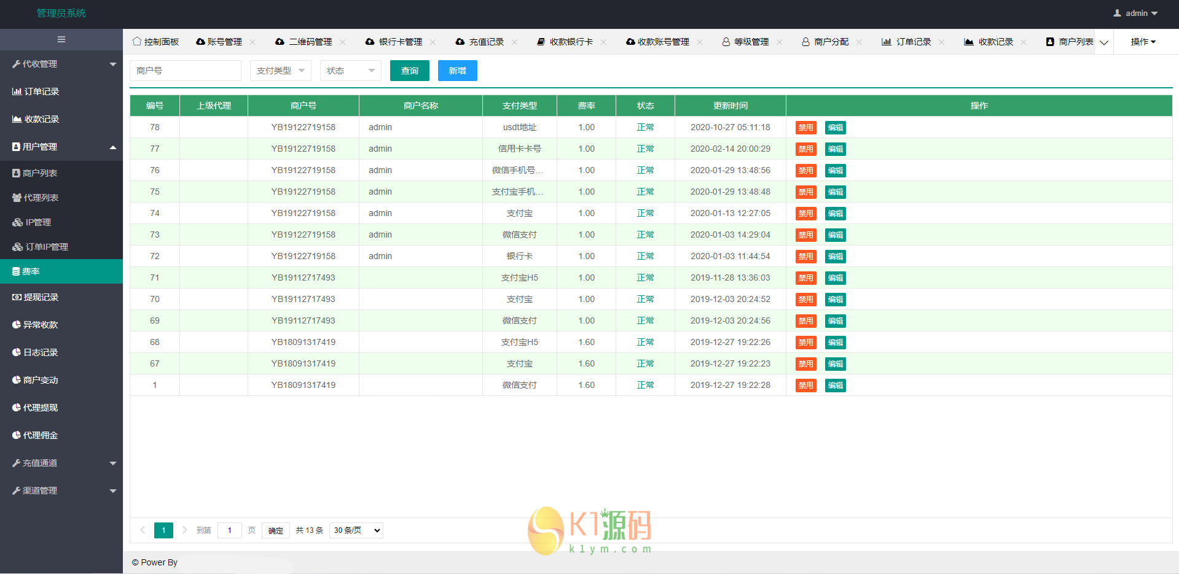The height and width of the screenshot is (574, 1179).
Task: Open 订单记录 chart icon in sidebar
Action: pyautogui.click(x=17, y=91)
